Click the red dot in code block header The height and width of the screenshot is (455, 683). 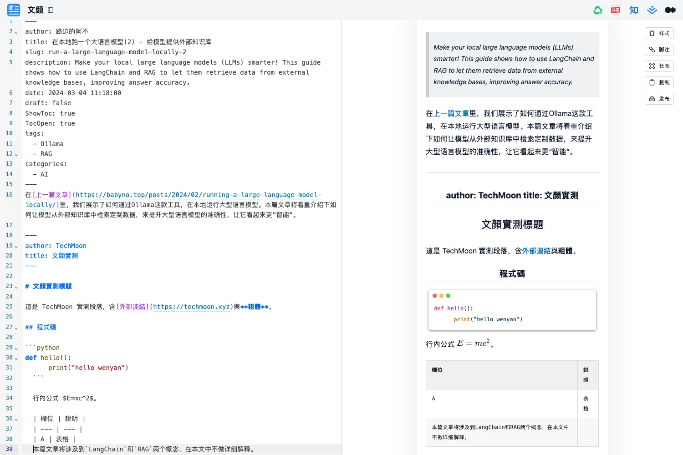(435, 296)
